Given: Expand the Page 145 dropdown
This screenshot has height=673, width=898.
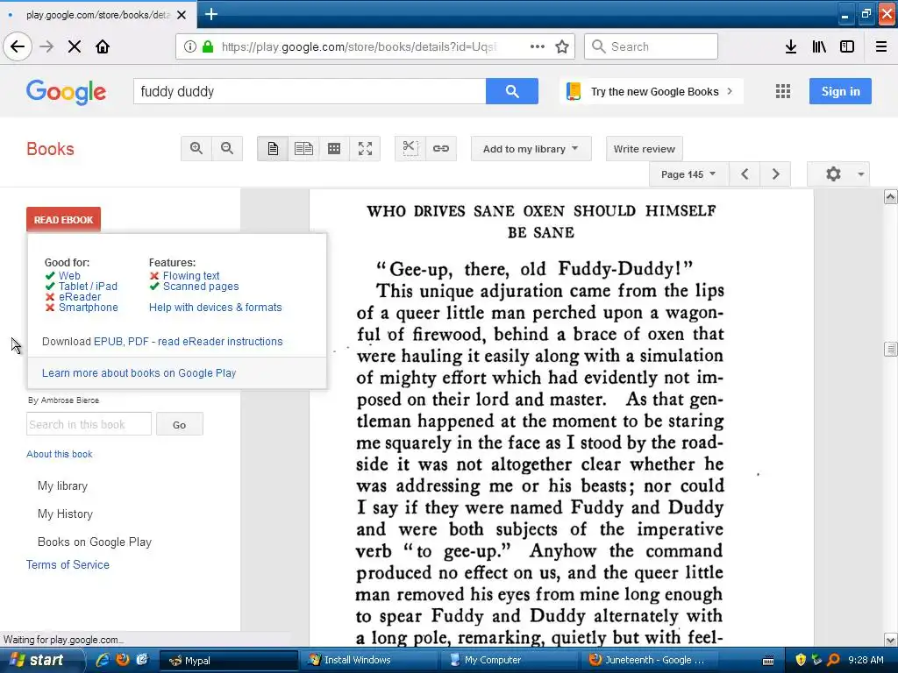Looking at the screenshot, I should 689,174.
